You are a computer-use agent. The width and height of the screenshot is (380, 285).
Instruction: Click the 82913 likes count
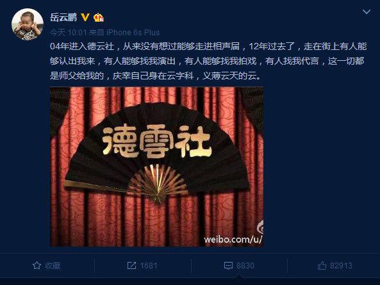[x=341, y=266]
